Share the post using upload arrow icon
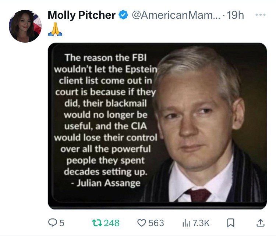The image size is (276, 236). point(261,223)
